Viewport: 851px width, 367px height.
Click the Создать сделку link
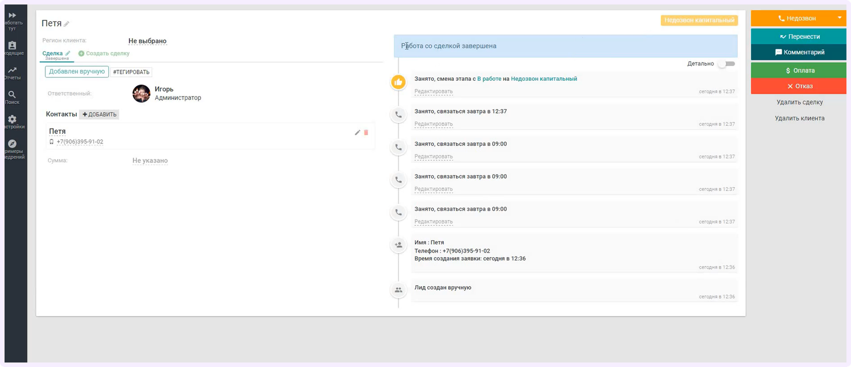click(x=108, y=54)
